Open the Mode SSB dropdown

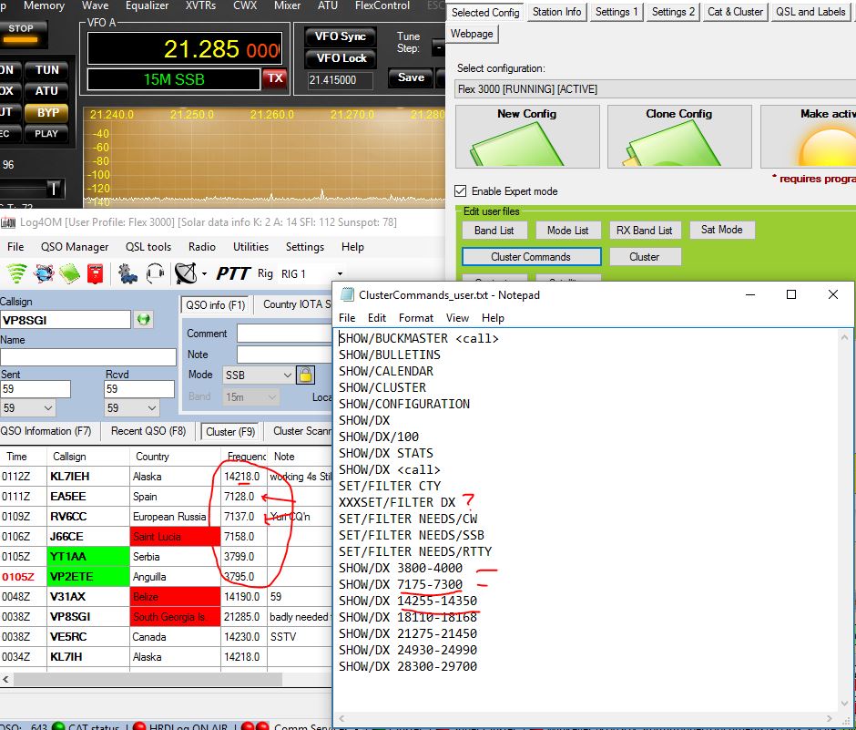pyautogui.click(x=287, y=375)
